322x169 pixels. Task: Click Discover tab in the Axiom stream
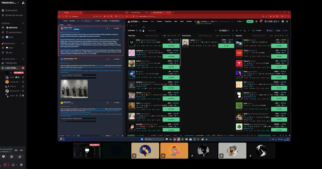[x=145, y=21]
